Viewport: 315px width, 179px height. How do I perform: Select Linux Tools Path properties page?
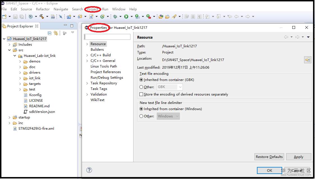[x=104, y=66]
